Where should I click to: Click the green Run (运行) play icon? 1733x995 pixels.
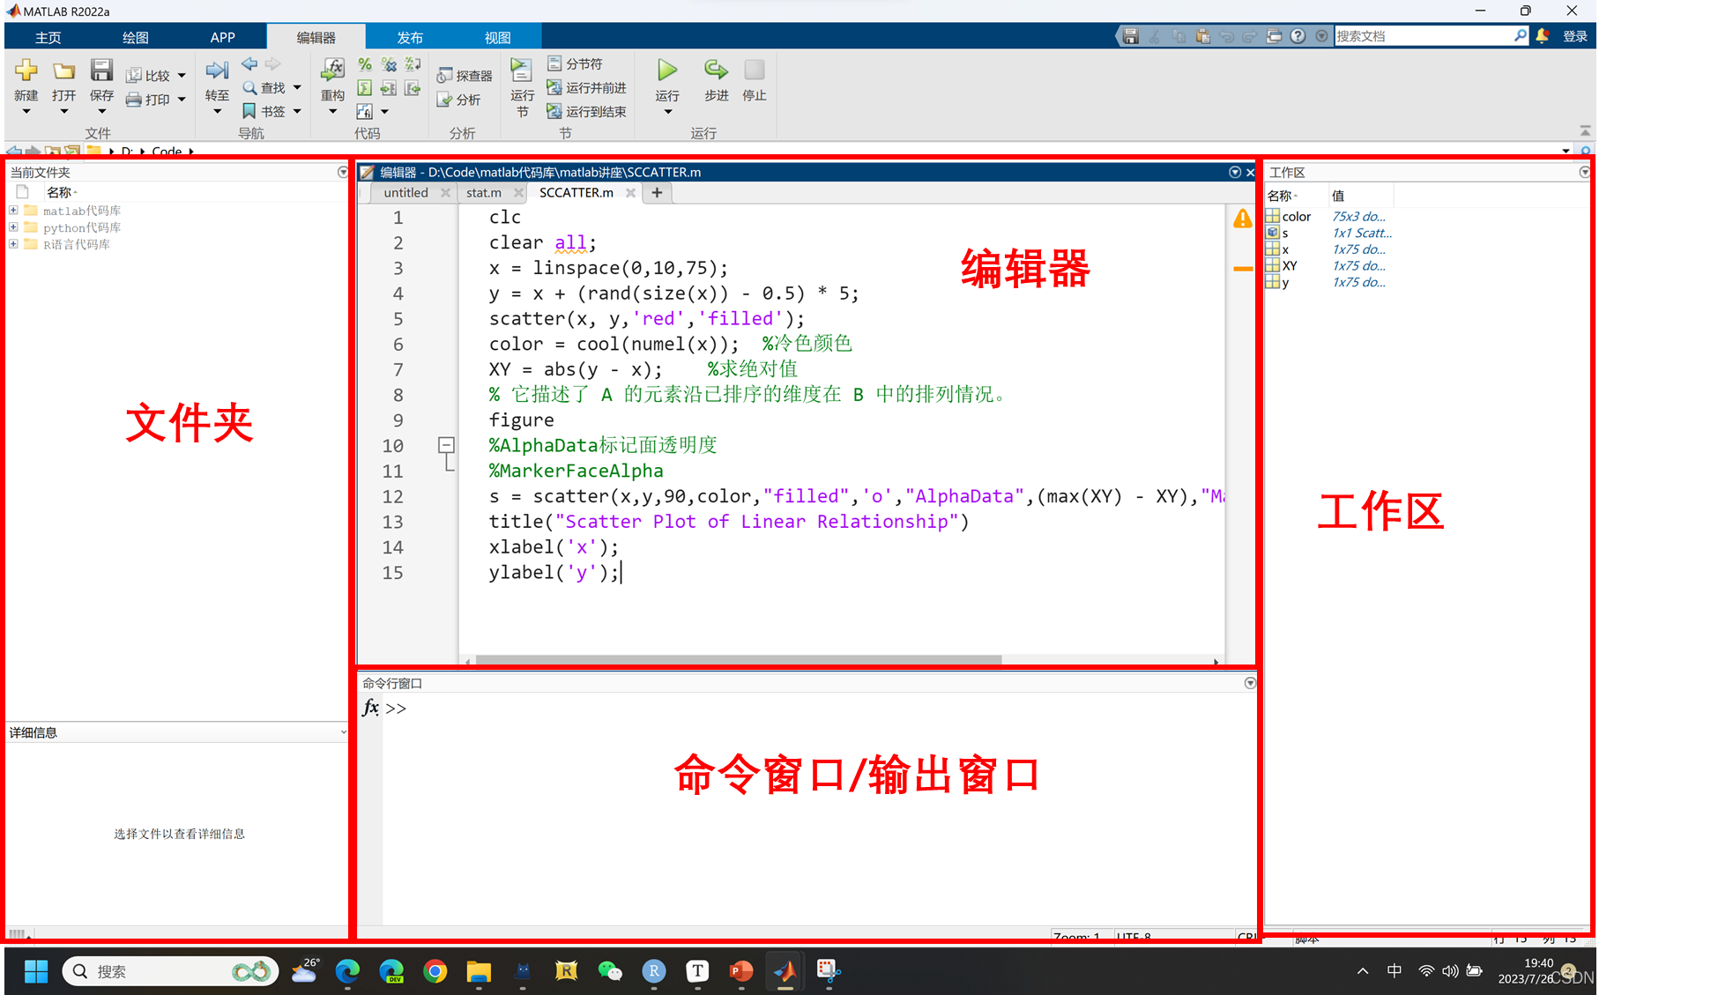click(x=667, y=71)
